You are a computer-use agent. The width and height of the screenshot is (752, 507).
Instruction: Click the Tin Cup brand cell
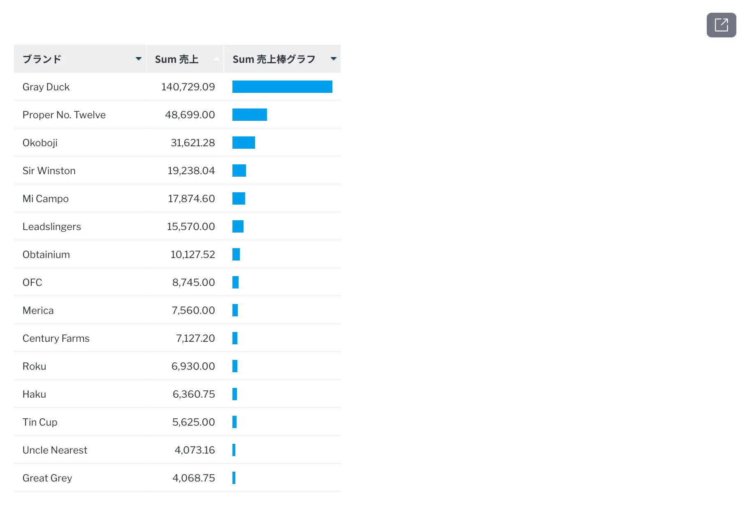click(40, 422)
